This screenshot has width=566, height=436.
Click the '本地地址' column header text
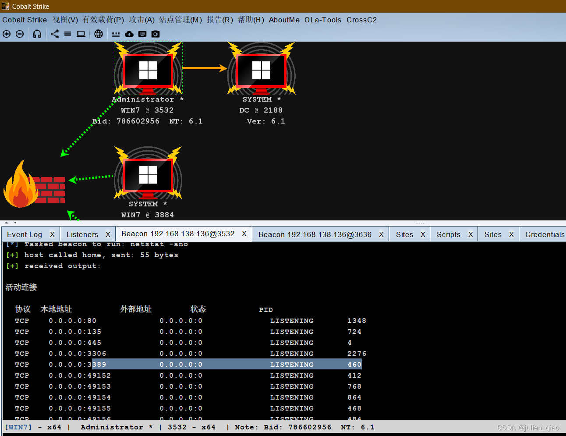(x=56, y=309)
